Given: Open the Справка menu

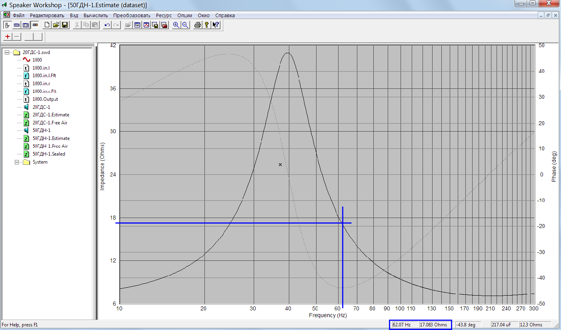Looking at the screenshot, I should coord(225,15).
